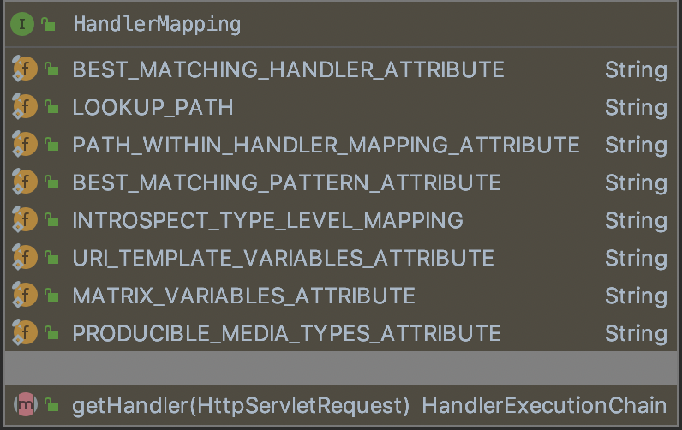This screenshot has width=682, height=430.
Task: Click the method icon beside getHandler
Action: [x=26, y=404]
